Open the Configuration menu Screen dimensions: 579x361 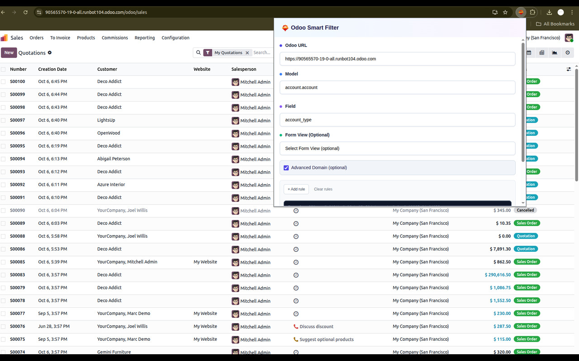tap(176, 38)
